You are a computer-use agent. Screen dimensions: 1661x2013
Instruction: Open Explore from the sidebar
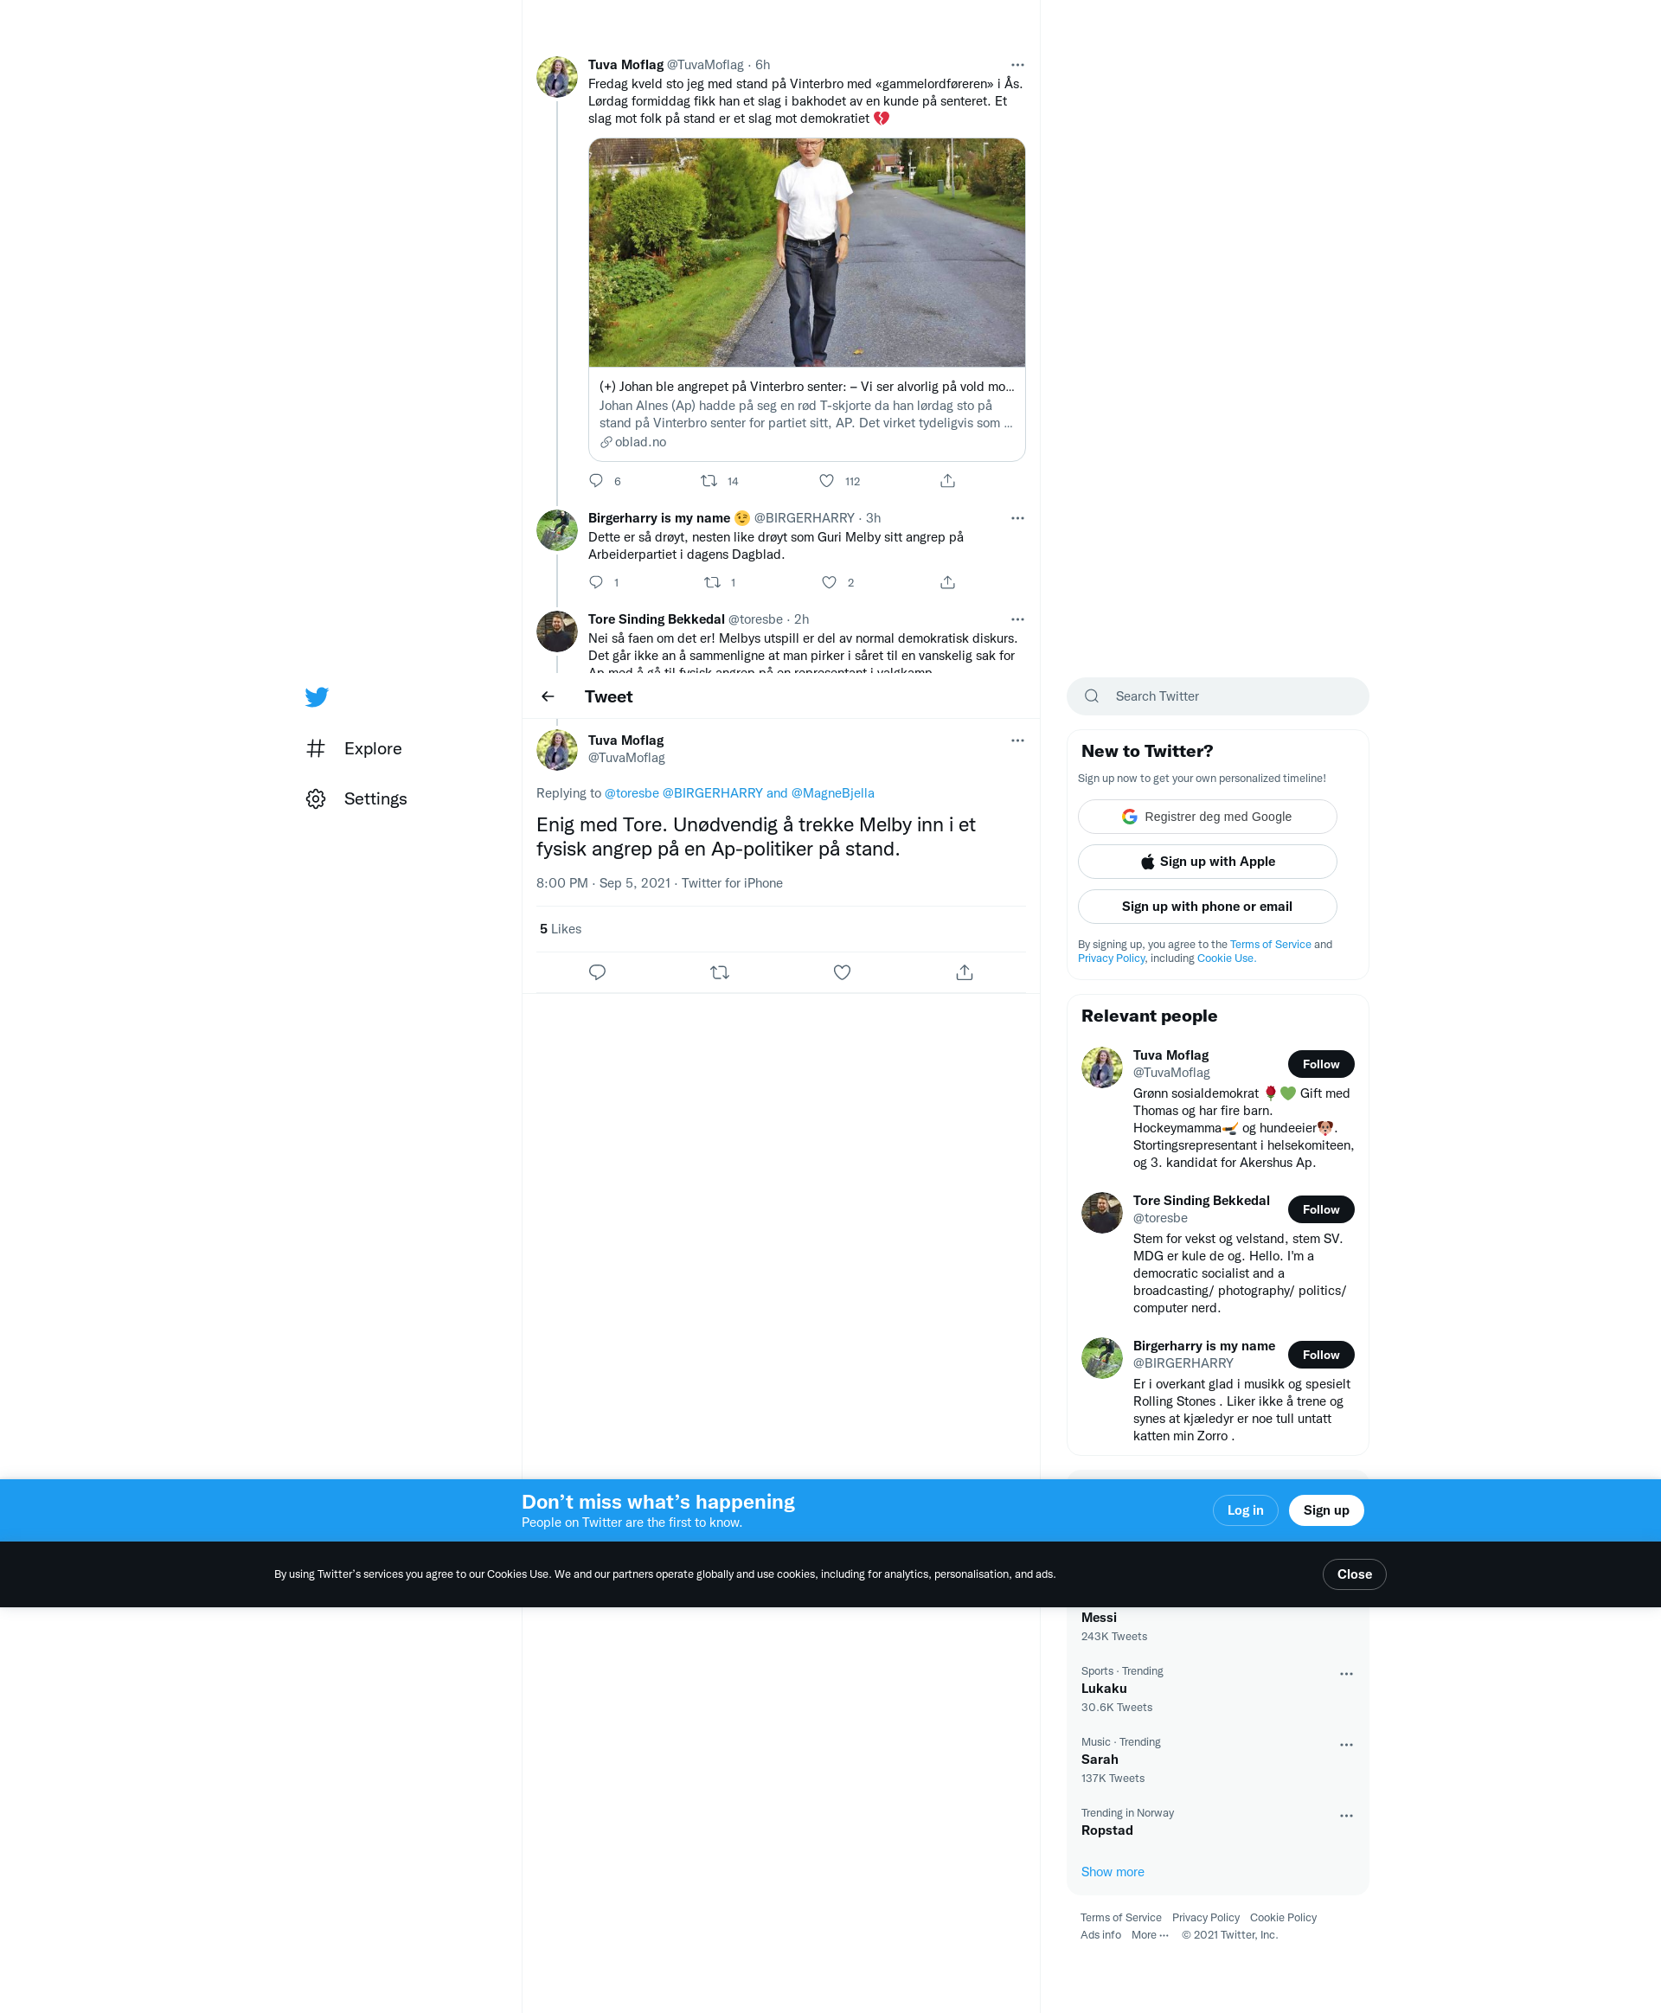pyautogui.click(x=354, y=748)
